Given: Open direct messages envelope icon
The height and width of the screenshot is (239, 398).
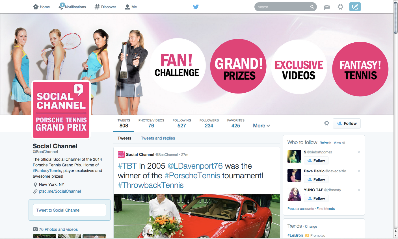Looking at the screenshot, I should pyautogui.click(x=327, y=7).
